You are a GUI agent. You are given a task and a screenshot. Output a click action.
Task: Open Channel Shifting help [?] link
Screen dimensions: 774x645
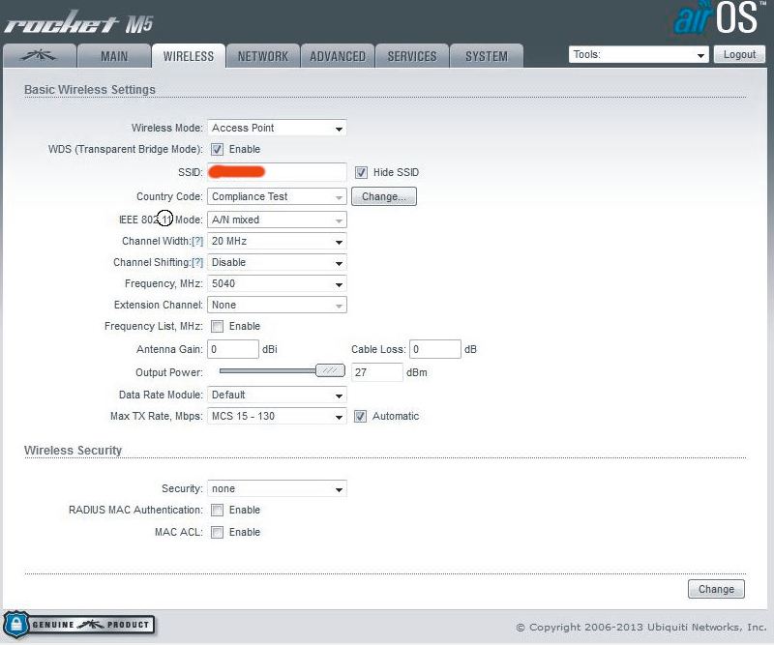pos(197,262)
